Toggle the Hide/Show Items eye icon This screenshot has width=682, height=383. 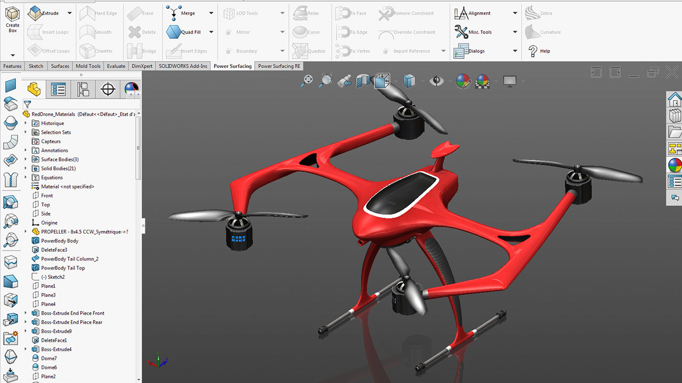pos(437,81)
